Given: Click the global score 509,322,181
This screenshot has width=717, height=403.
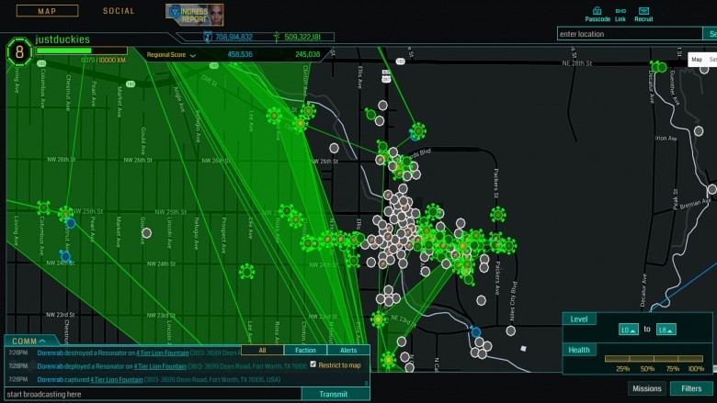Looking at the screenshot, I should tap(302, 37).
